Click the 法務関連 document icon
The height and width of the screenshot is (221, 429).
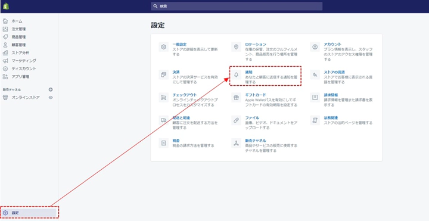(x=315, y=120)
